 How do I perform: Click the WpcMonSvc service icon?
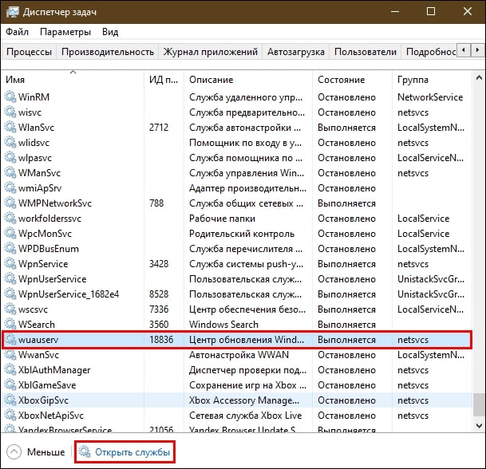pos(10,234)
